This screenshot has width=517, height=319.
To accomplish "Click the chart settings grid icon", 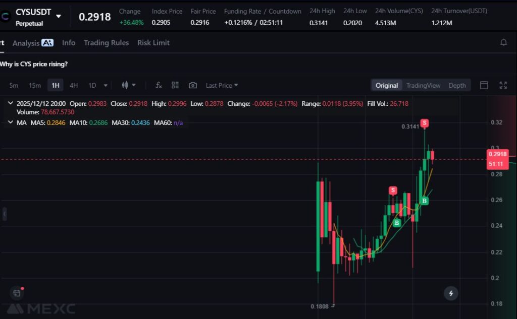I will pos(175,85).
